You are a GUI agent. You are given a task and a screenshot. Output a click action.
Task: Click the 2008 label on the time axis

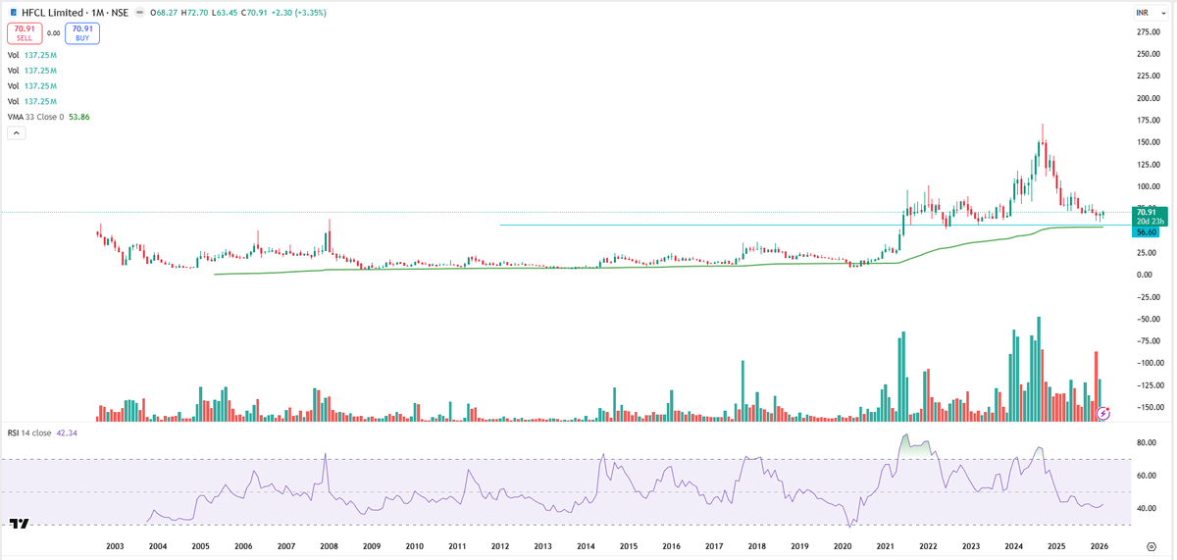[x=329, y=545]
